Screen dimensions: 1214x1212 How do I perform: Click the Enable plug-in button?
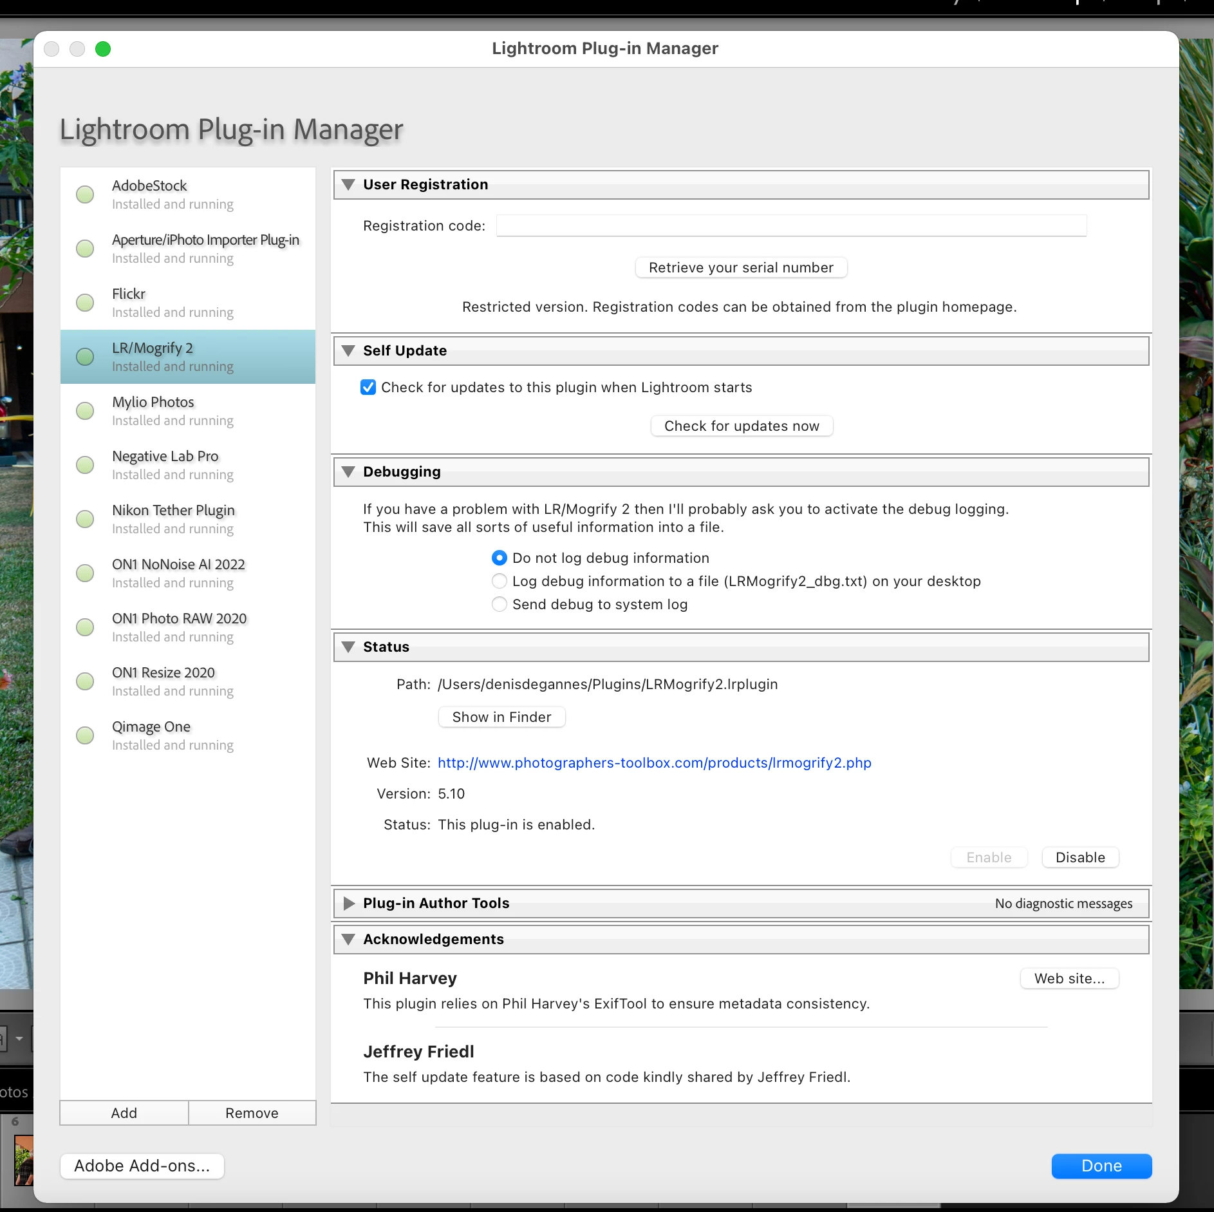[x=989, y=857]
